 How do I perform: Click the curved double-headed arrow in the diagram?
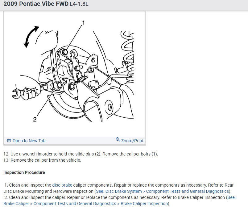31,37
